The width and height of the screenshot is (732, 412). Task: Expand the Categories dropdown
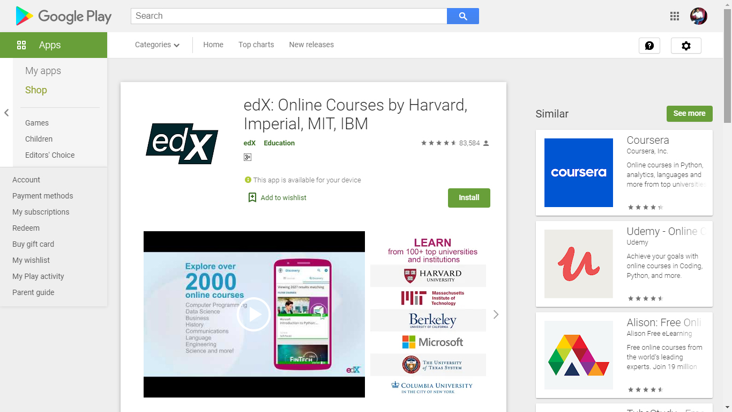pyautogui.click(x=157, y=45)
